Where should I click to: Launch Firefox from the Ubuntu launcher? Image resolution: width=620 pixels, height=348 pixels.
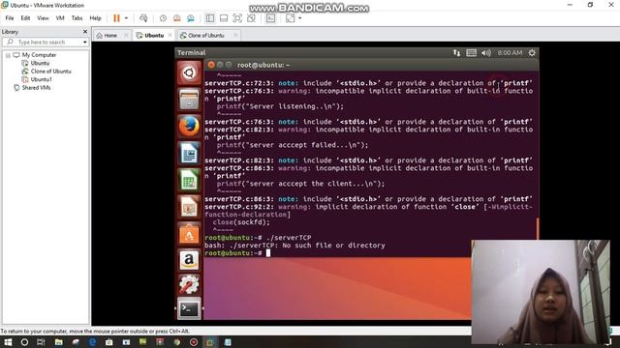point(189,127)
